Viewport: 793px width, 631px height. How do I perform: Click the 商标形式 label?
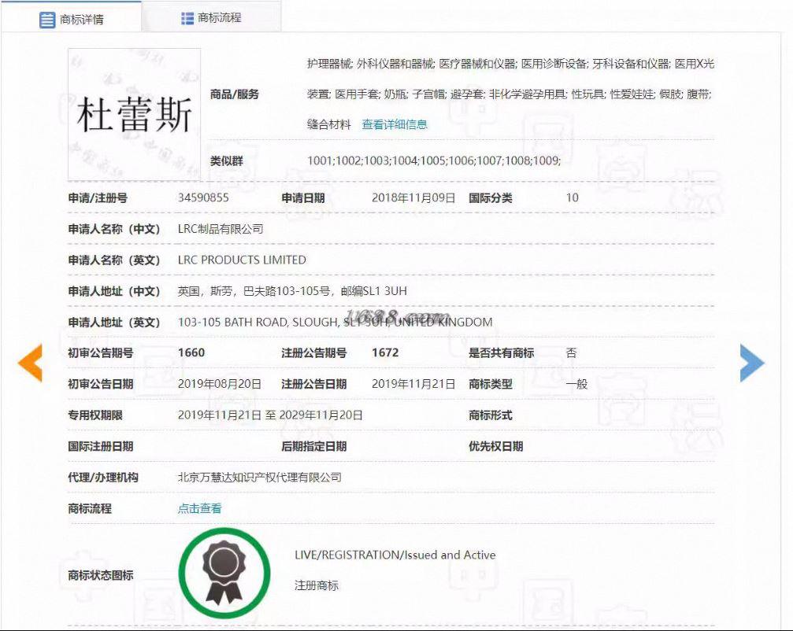(490, 415)
